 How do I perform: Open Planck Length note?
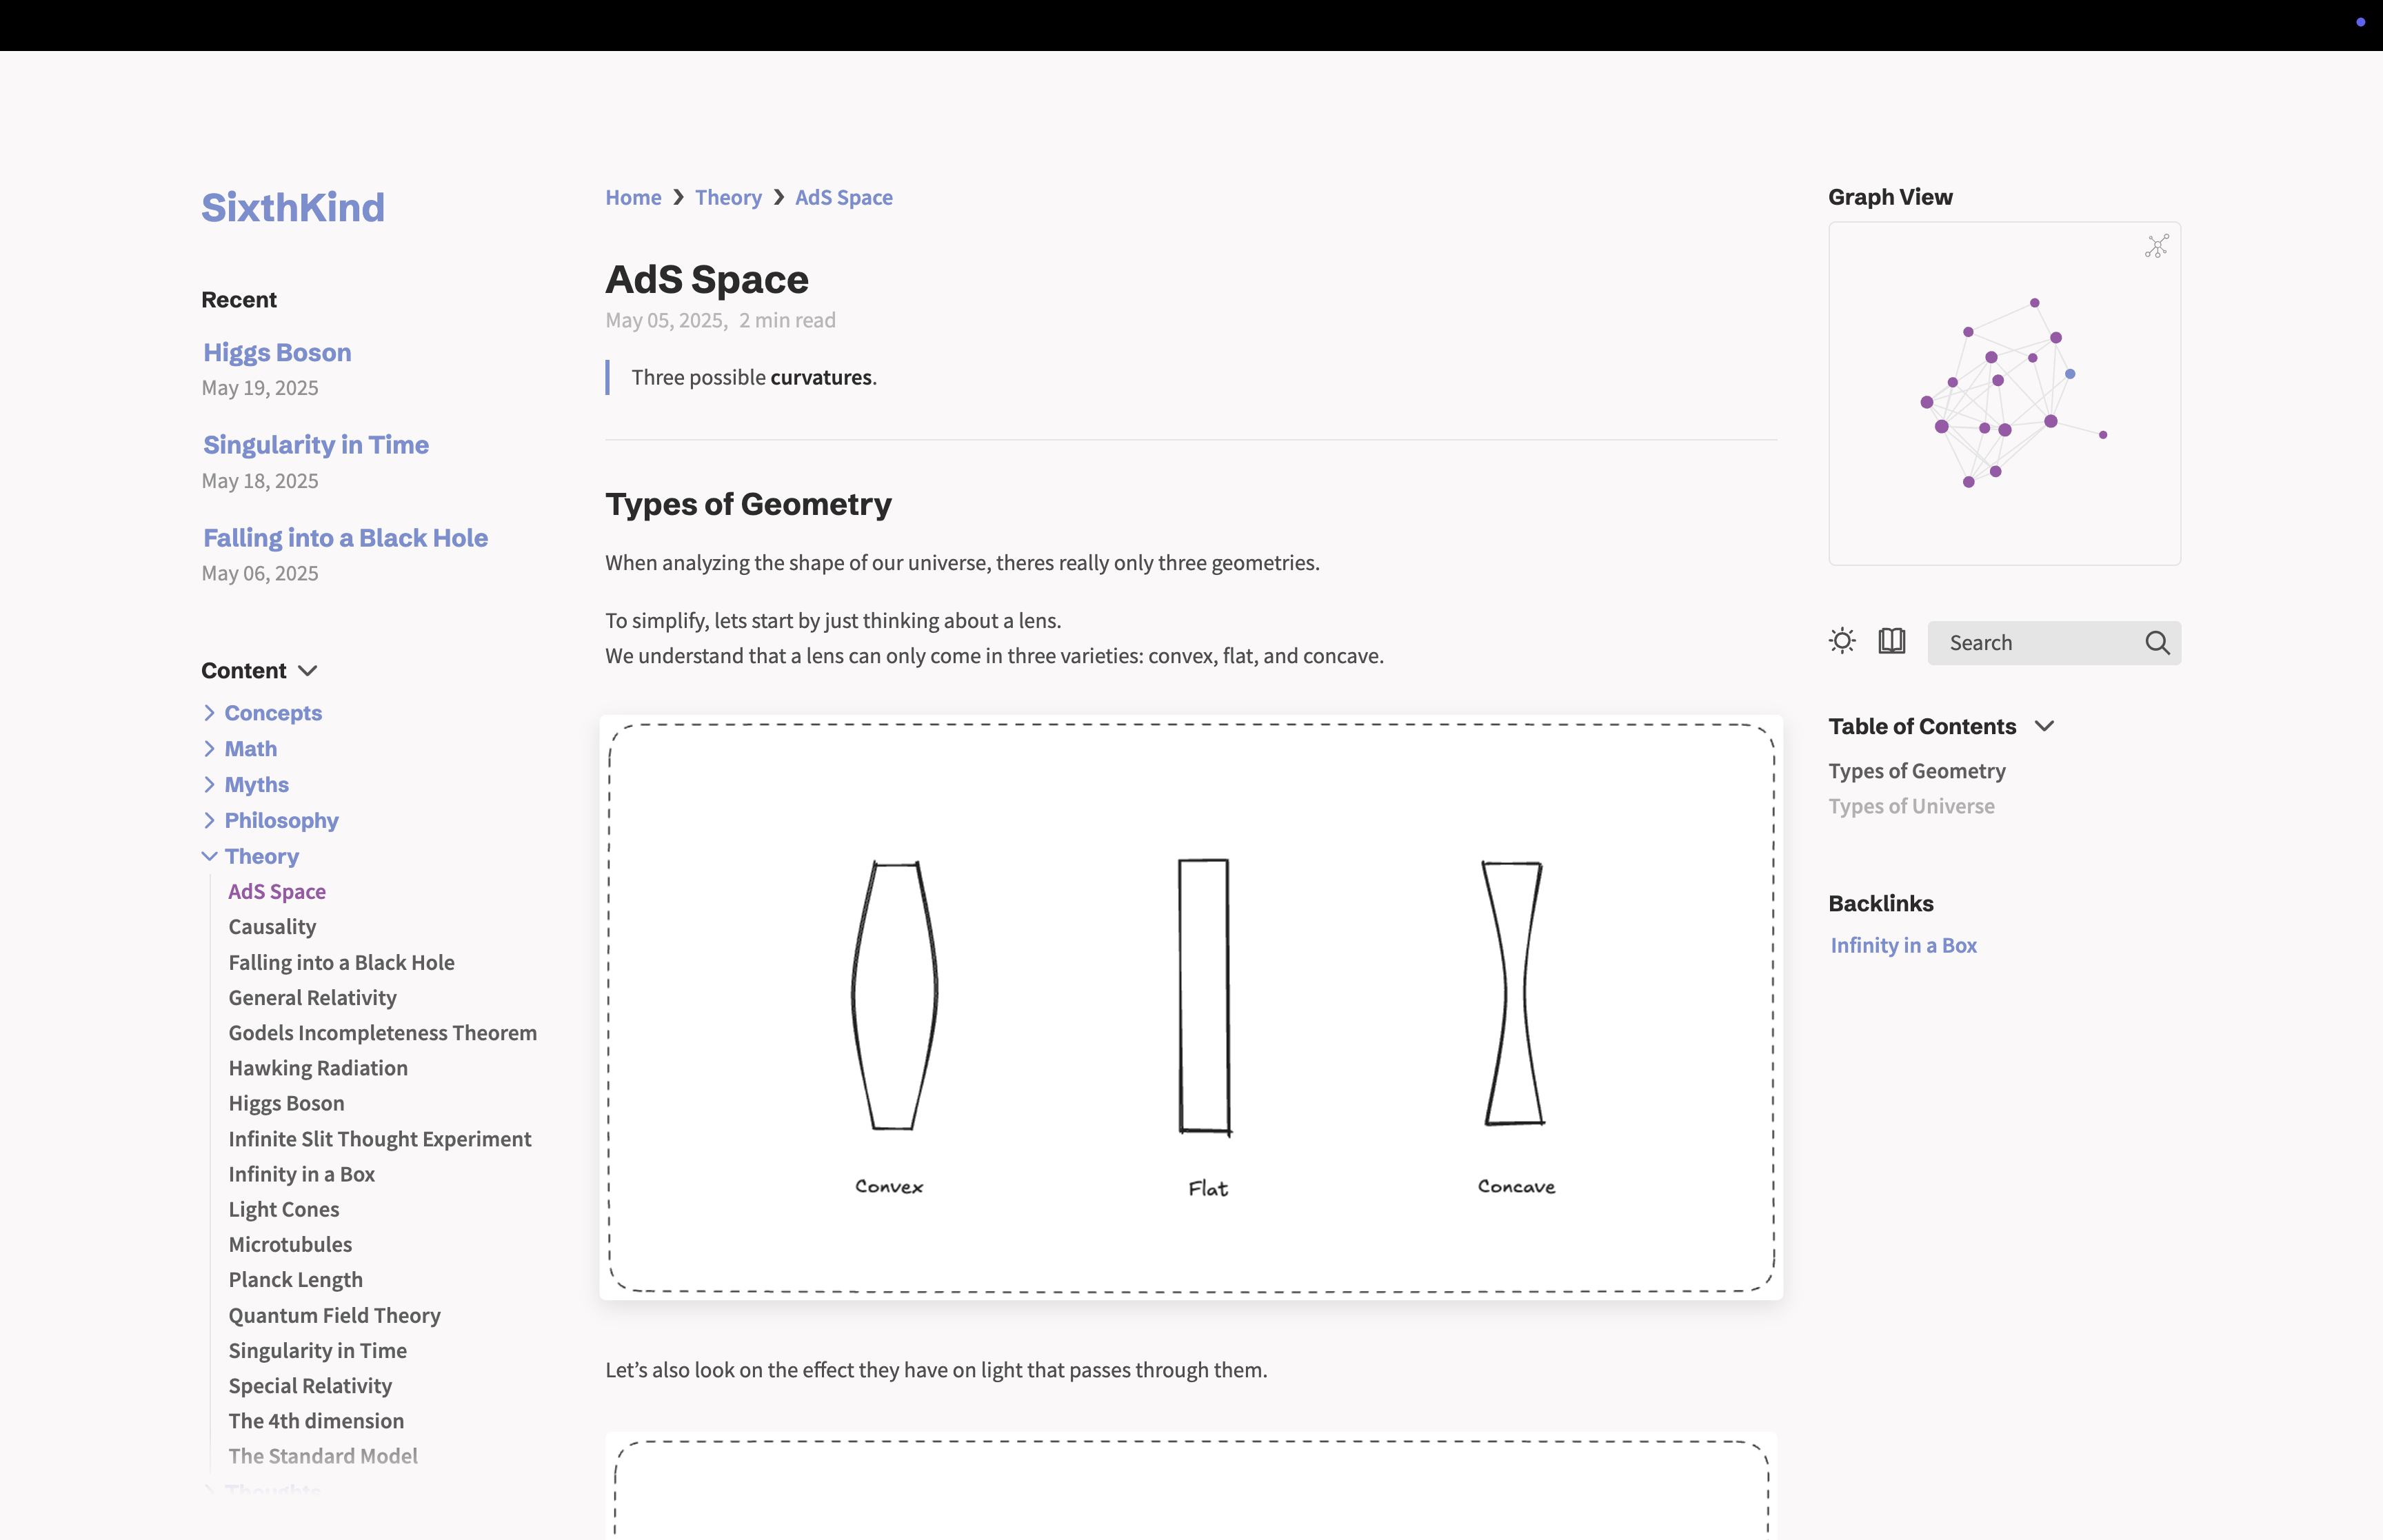point(295,1280)
